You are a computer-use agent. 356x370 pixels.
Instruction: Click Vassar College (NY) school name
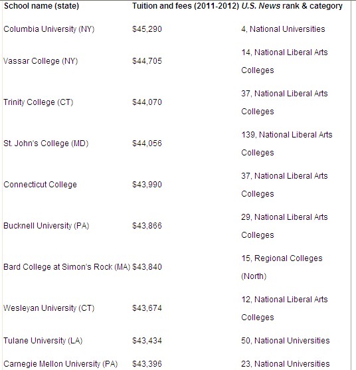tap(41, 61)
